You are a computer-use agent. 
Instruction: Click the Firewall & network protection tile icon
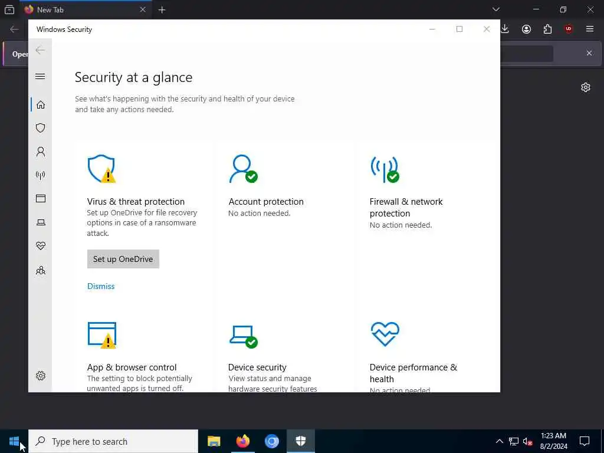[385, 169]
